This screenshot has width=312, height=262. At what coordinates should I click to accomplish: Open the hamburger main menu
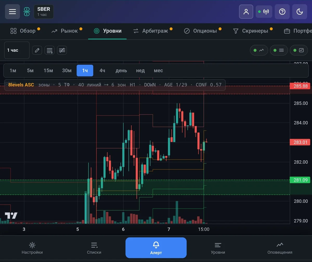12,12
